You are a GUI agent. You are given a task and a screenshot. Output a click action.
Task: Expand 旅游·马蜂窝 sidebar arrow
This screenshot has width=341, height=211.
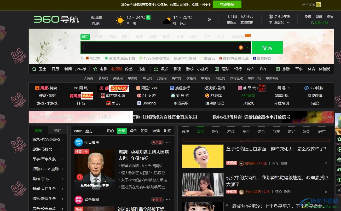(63, 149)
